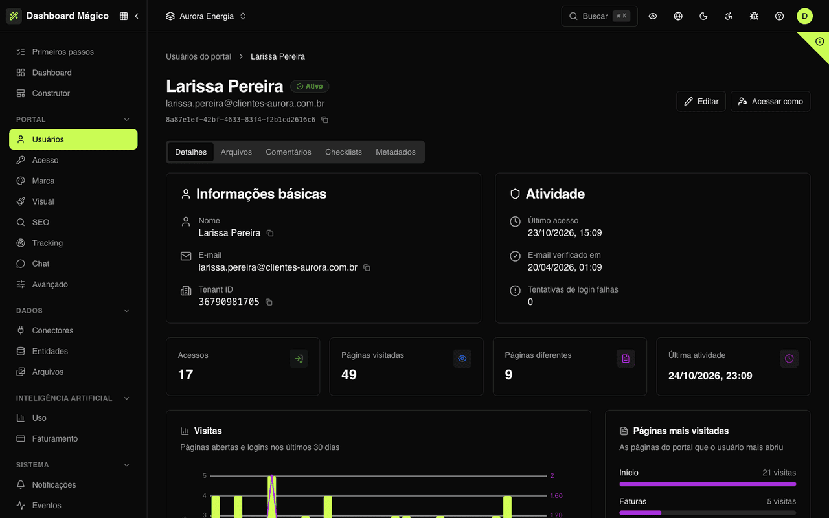This screenshot has height=518, width=829.
Task: Switch to the Comentários tab
Action: [288, 152]
